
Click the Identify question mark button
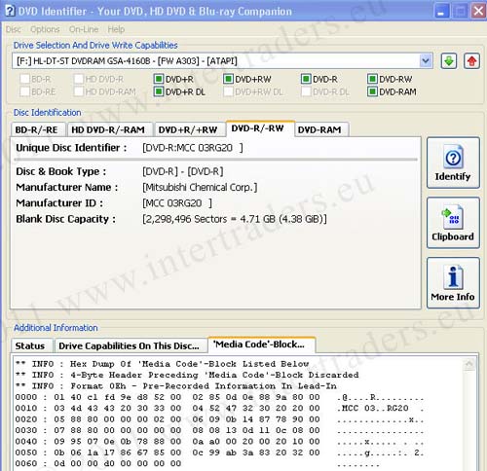453,163
